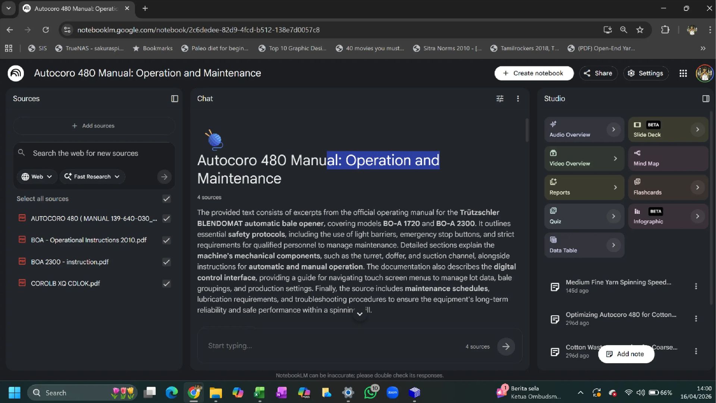Open Google account avatar
The height and width of the screenshot is (403, 716).
pyautogui.click(x=704, y=73)
